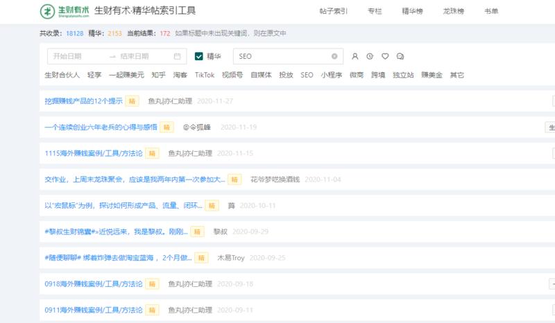Click 精 badge on 宏鼠标 row
This screenshot has height=323, width=555.
click(212, 206)
